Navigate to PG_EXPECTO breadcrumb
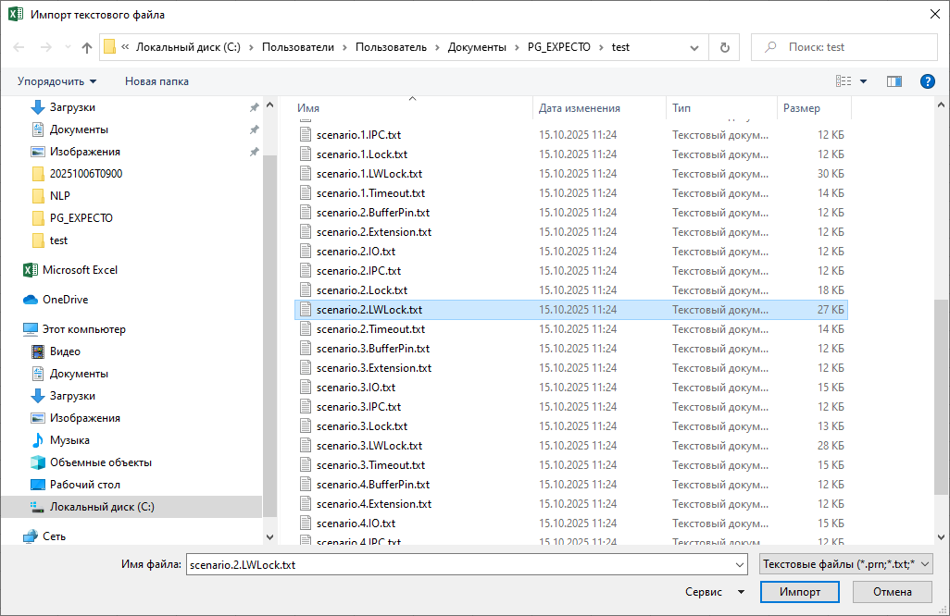 tap(558, 47)
